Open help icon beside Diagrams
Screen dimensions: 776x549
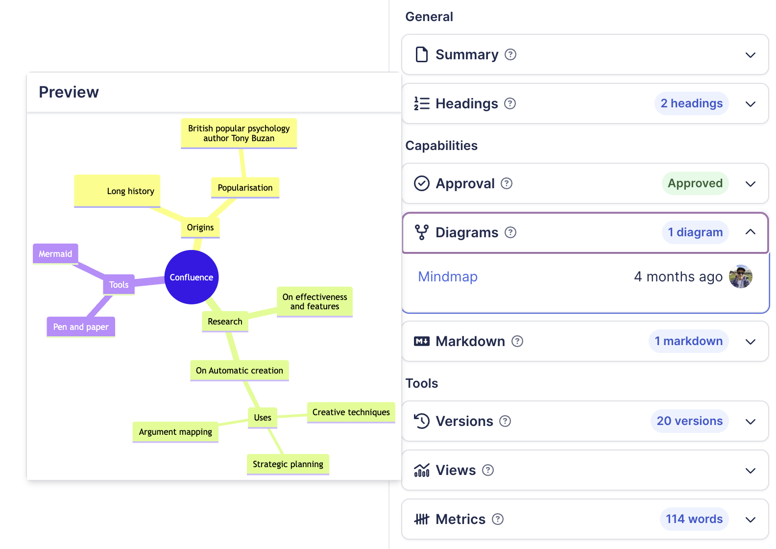point(510,232)
